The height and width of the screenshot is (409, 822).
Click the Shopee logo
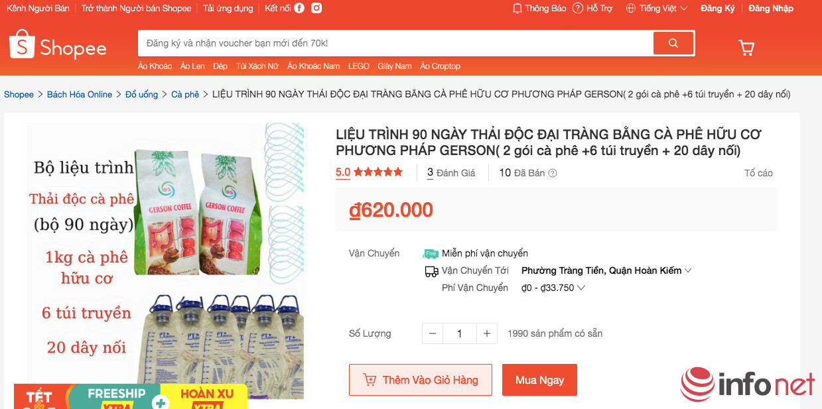(x=58, y=46)
